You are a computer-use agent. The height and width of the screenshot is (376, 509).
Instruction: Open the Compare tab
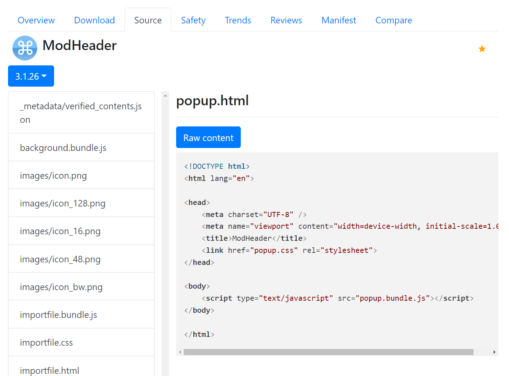[394, 20]
